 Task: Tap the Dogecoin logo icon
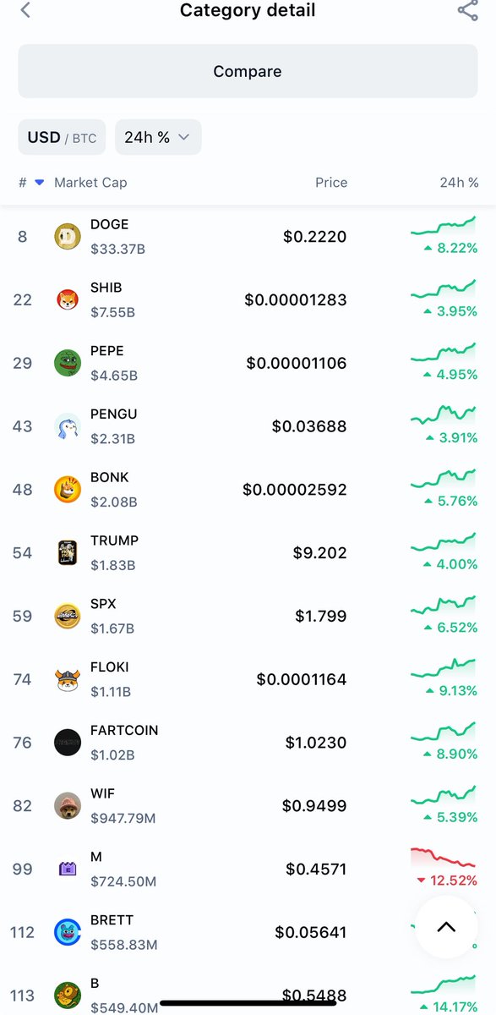(x=68, y=237)
